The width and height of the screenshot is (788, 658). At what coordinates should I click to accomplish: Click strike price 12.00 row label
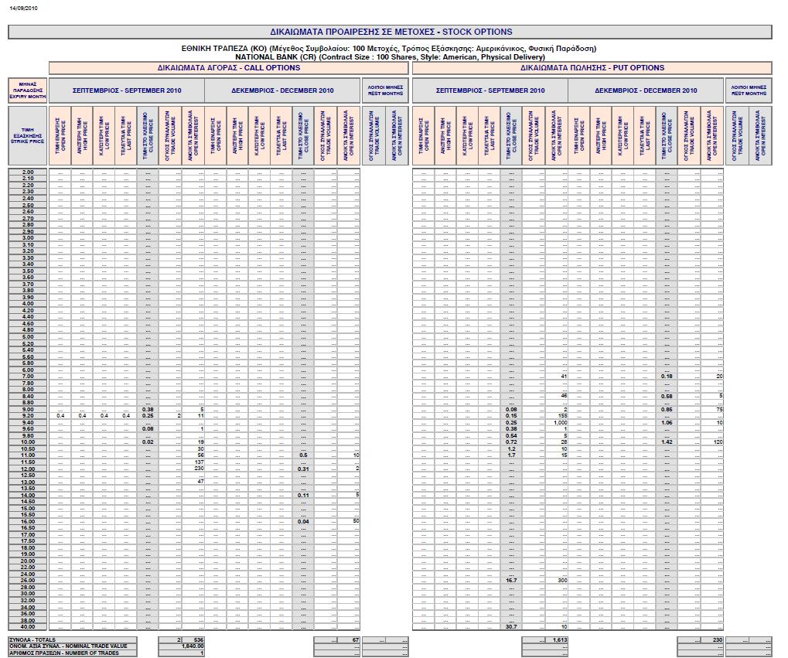click(x=28, y=469)
